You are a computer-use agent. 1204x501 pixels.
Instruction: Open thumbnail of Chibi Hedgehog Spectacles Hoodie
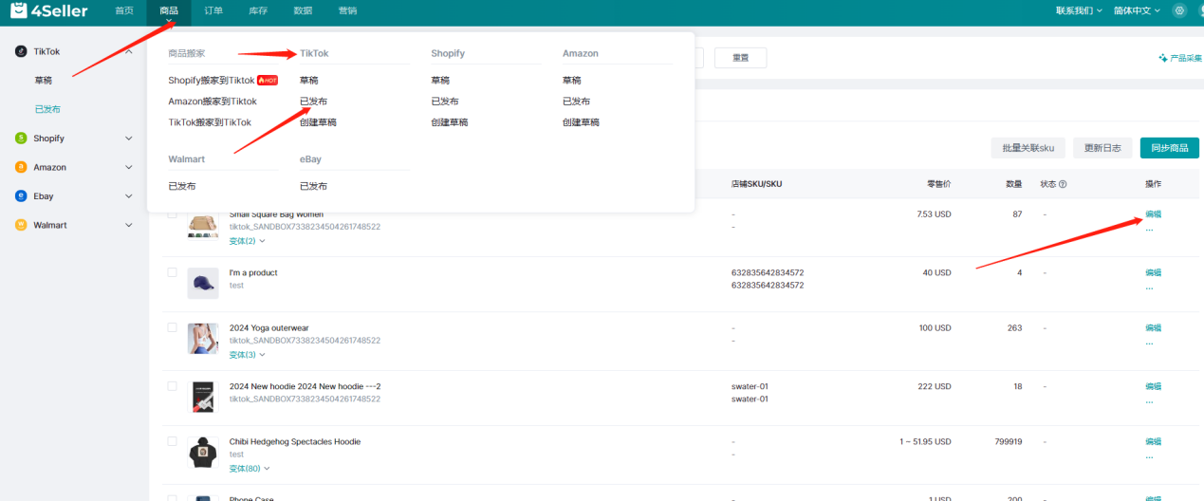203,453
